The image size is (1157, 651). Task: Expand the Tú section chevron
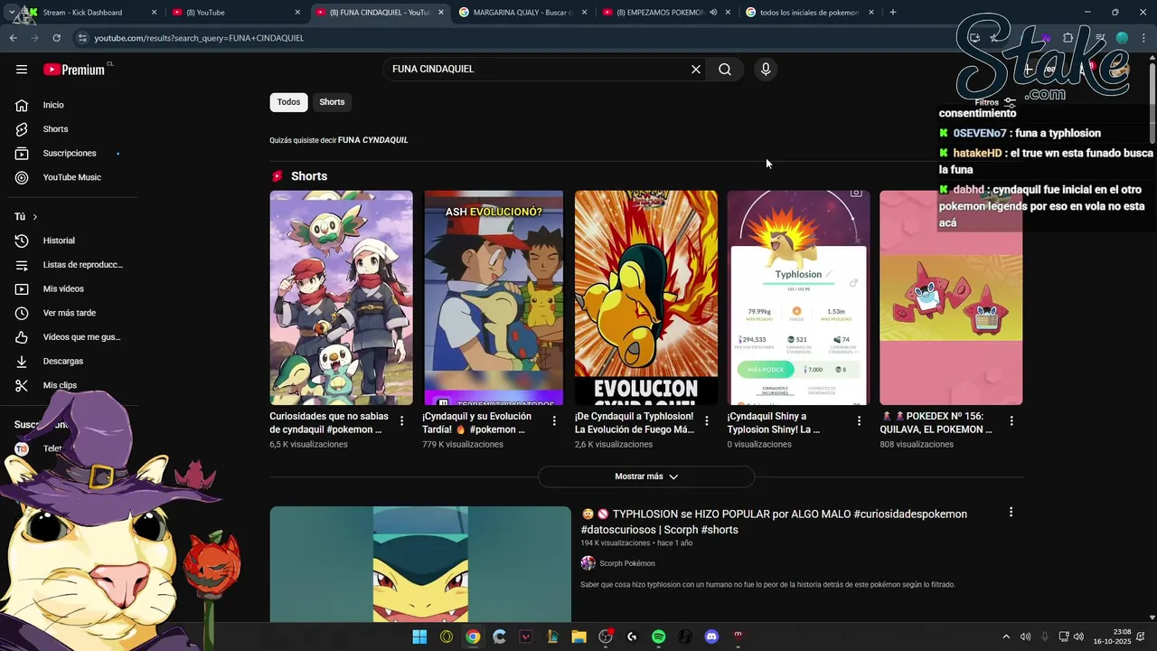35,217
